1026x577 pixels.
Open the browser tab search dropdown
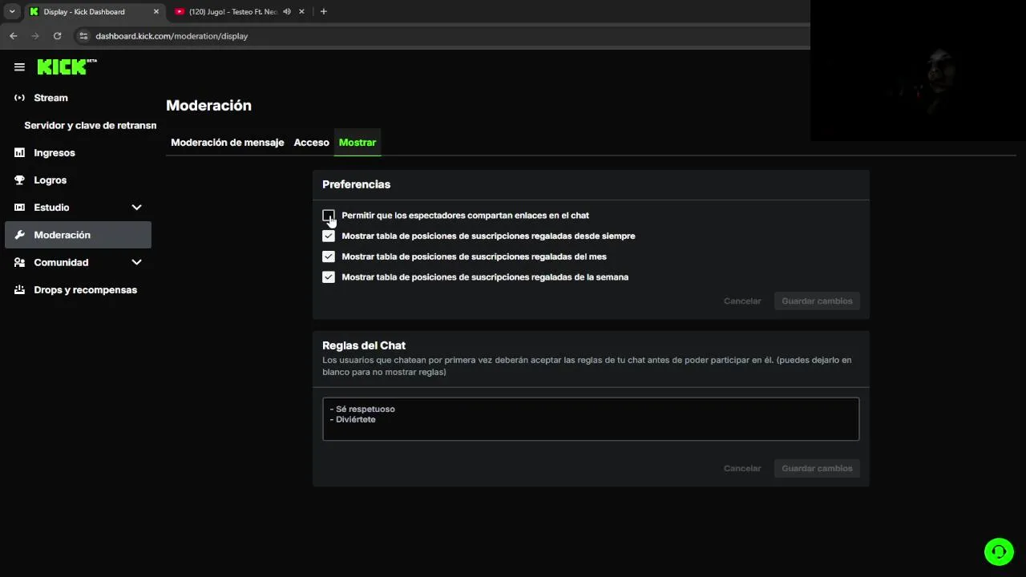pos(12,12)
